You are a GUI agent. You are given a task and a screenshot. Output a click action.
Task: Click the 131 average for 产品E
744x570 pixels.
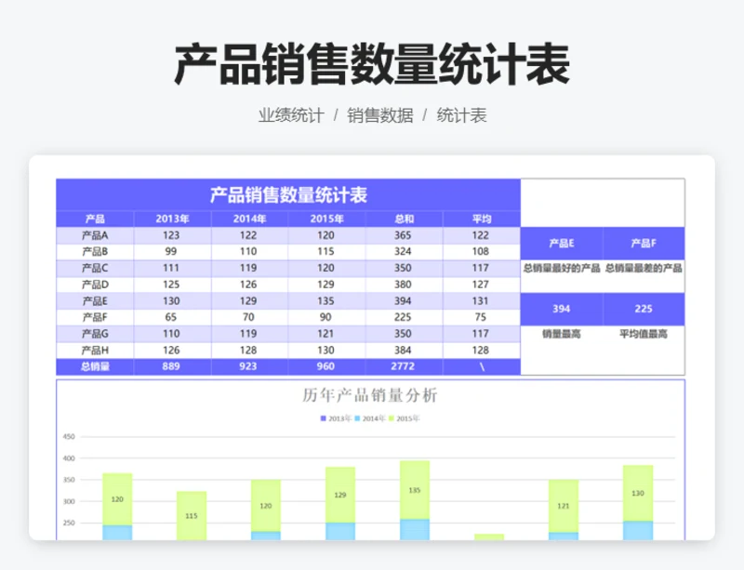[x=481, y=301]
